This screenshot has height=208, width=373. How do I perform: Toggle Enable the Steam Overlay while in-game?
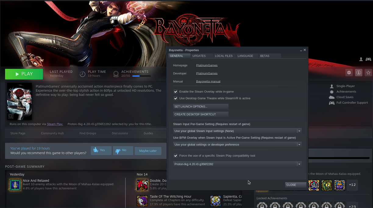click(176, 92)
